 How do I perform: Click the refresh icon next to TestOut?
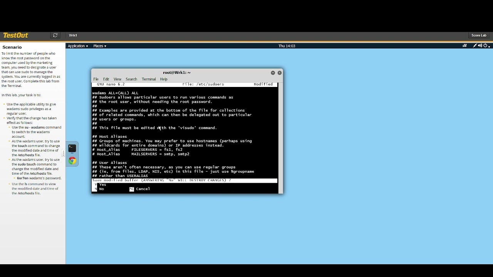pyautogui.click(x=55, y=35)
